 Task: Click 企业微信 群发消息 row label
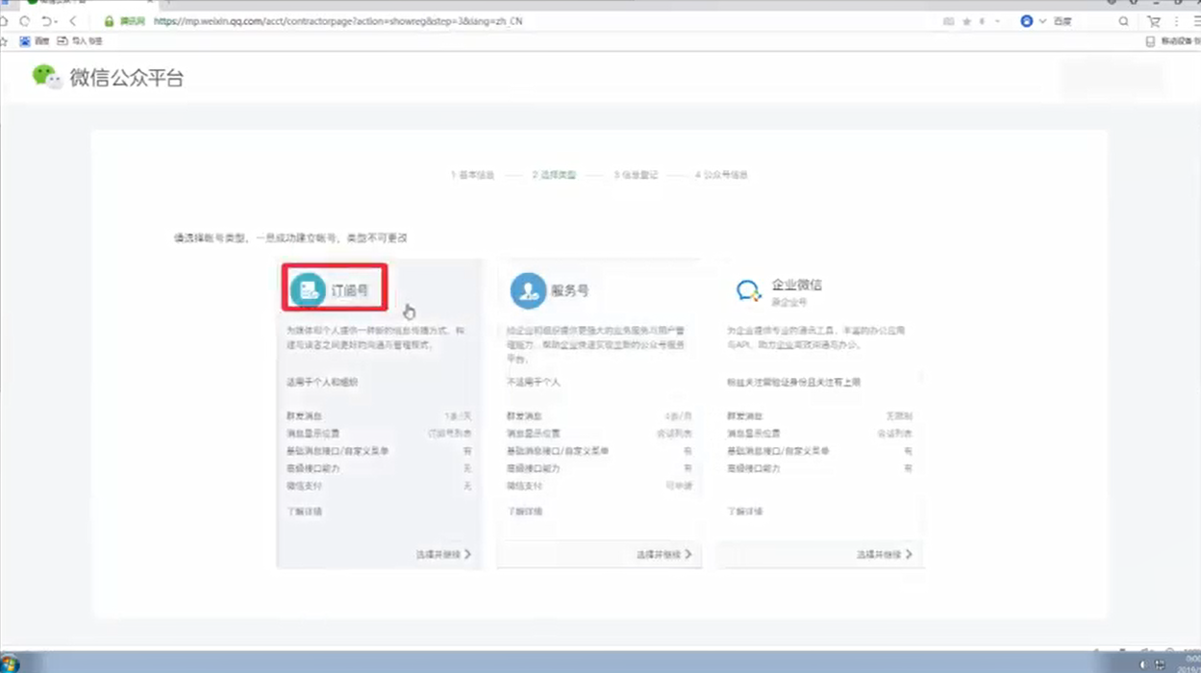[x=744, y=416]
